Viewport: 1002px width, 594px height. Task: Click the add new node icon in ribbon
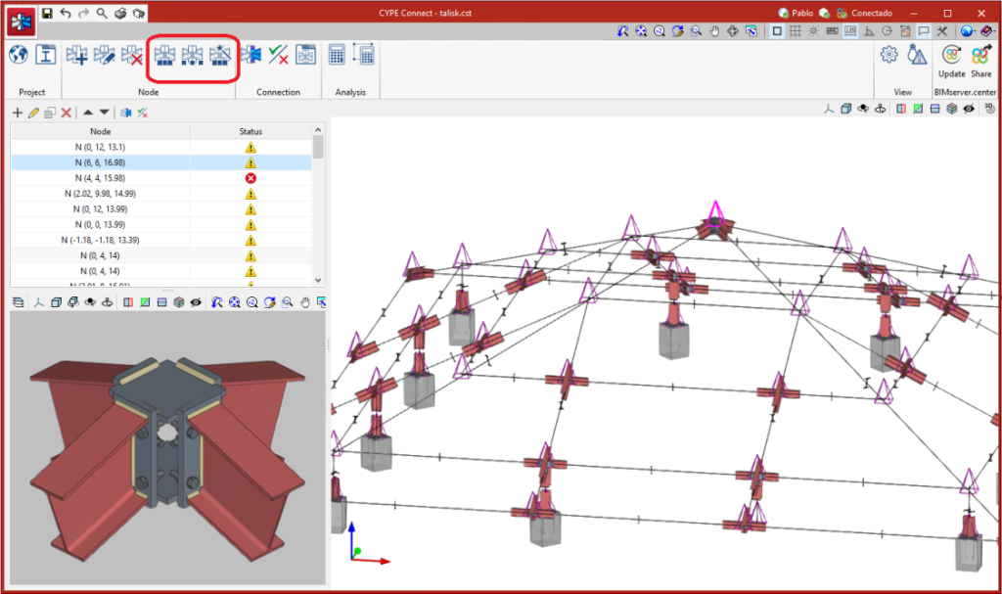[x=77, y=57]
